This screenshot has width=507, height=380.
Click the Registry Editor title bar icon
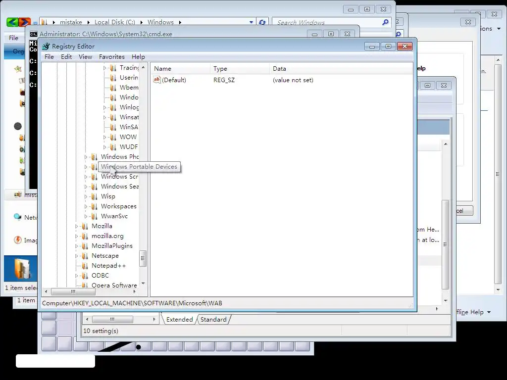click(x=46, y=46)
